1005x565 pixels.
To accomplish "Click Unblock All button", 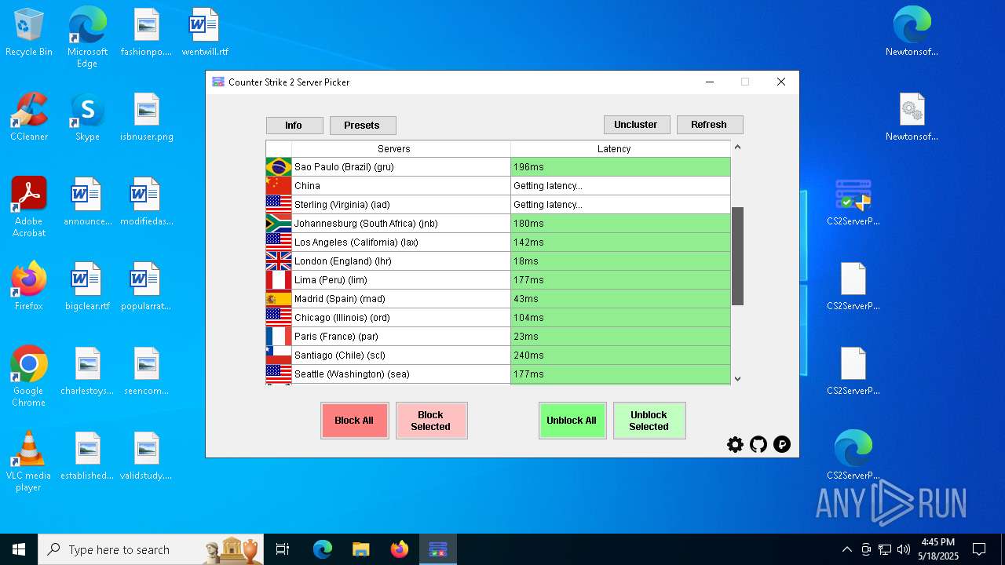I will 572,421.
